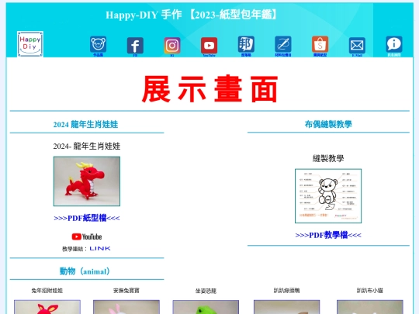
Task: Click the 趴趴綠頭鴨 label
Action: pyautogui.click(x=286, y=290)
